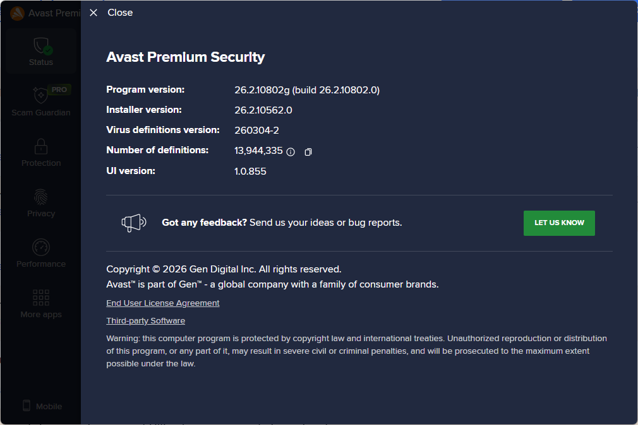
Task: Click the Mobile phone icon
Action: pos(27,406)
